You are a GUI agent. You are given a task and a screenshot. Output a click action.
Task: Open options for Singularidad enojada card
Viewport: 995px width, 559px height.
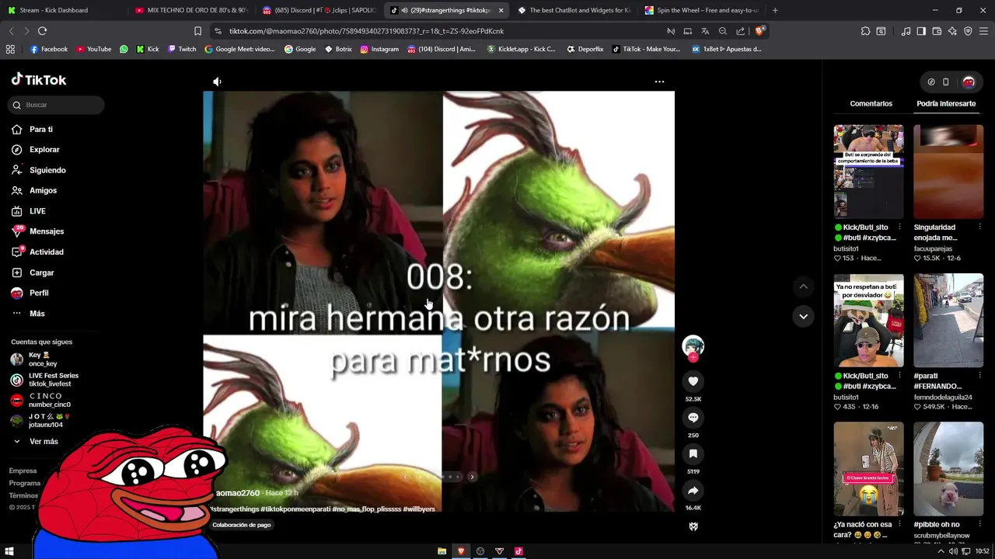(979, 227)
